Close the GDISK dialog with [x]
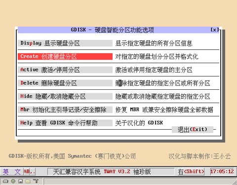 coord(215,30)
